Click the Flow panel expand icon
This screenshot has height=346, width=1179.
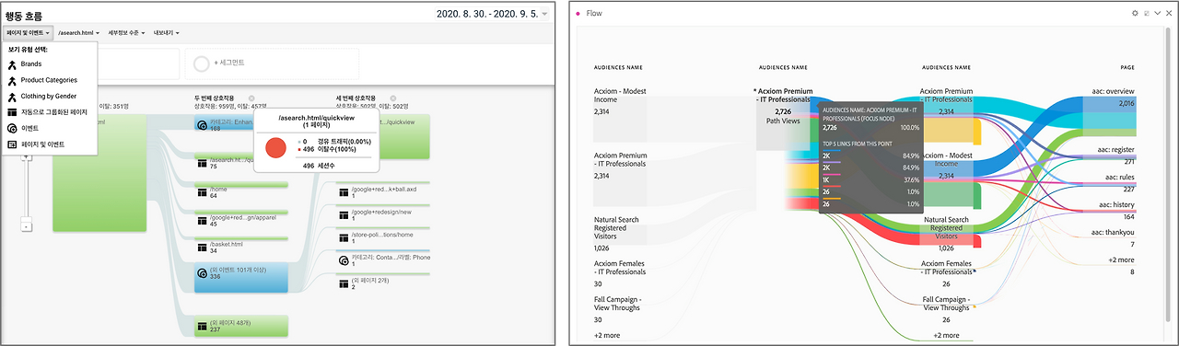pyautogui.click(x=1146, y=14)
